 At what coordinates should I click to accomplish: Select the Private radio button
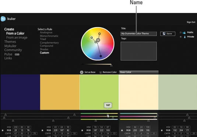click(x=180, y=37)
